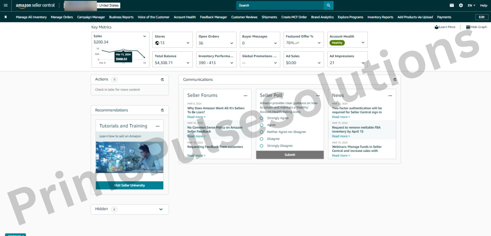Open the hamburger navigation menu
The image size is (491, 236).
(5, 5)
